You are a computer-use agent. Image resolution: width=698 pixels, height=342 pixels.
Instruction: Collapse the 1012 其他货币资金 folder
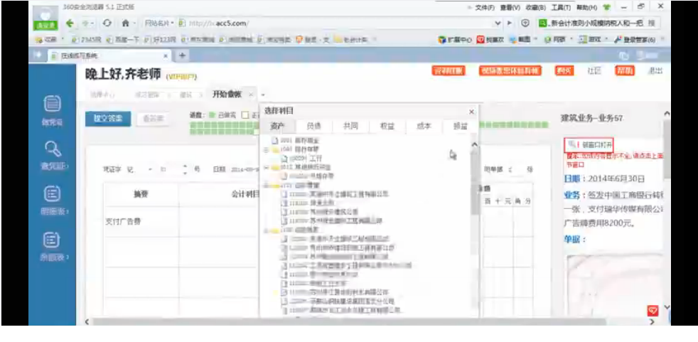[x=266, y=167]
